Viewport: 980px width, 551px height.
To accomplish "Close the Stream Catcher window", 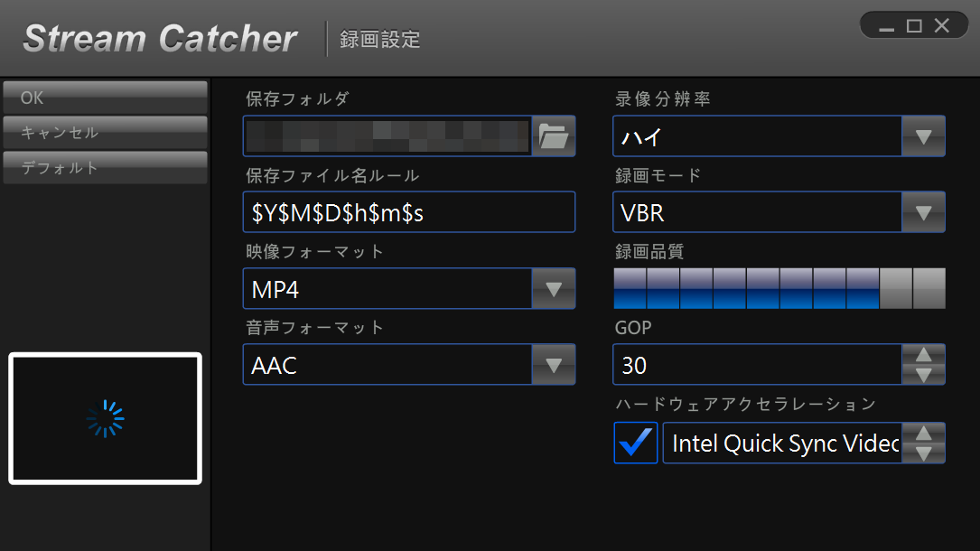I will point(942,25).
